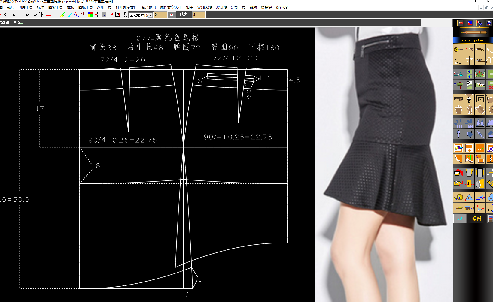Click the printer icon at panel top
Image resolution: width=493 pixels, height=302 pixels.
489,23
